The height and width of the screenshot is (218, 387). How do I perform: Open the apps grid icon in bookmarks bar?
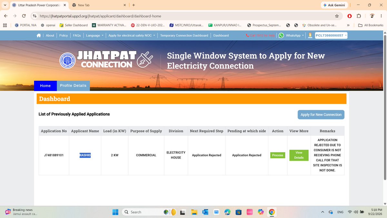point(5,25)
